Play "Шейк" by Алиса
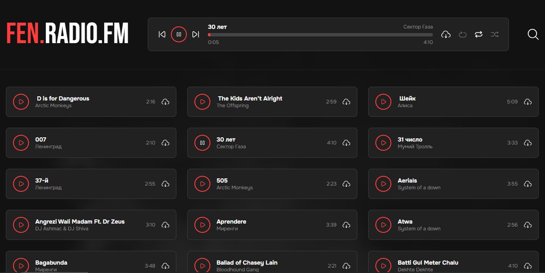This screenshot has width=545, height=273. coord(383,102)
